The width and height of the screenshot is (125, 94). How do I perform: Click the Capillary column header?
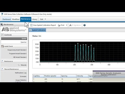38,76
